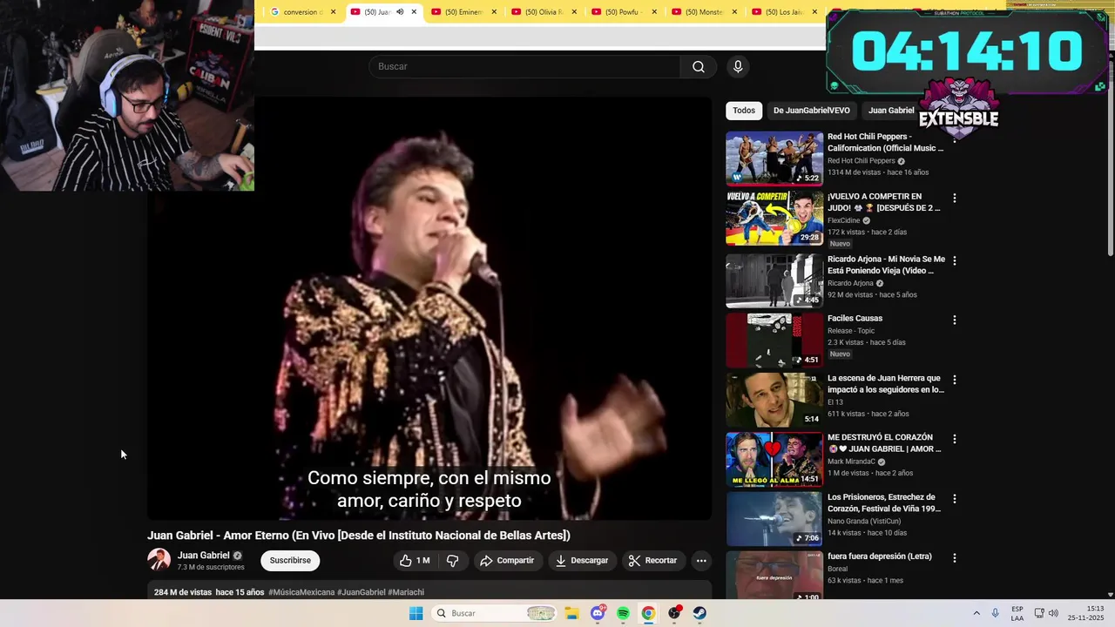Click the video player to pause
Viewport: 1115px width, 627px height.
coord(429,308)
